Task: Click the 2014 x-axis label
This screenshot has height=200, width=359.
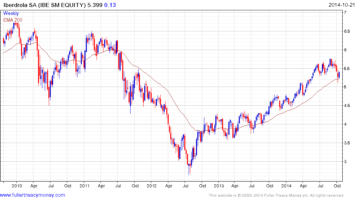Action: [x=286, y=186]
